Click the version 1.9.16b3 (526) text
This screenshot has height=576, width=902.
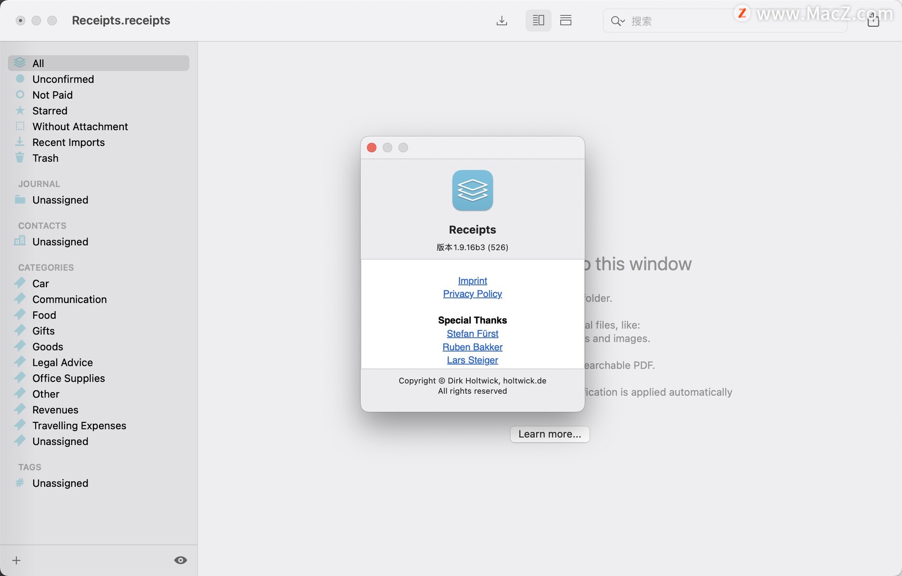point(473,247)
